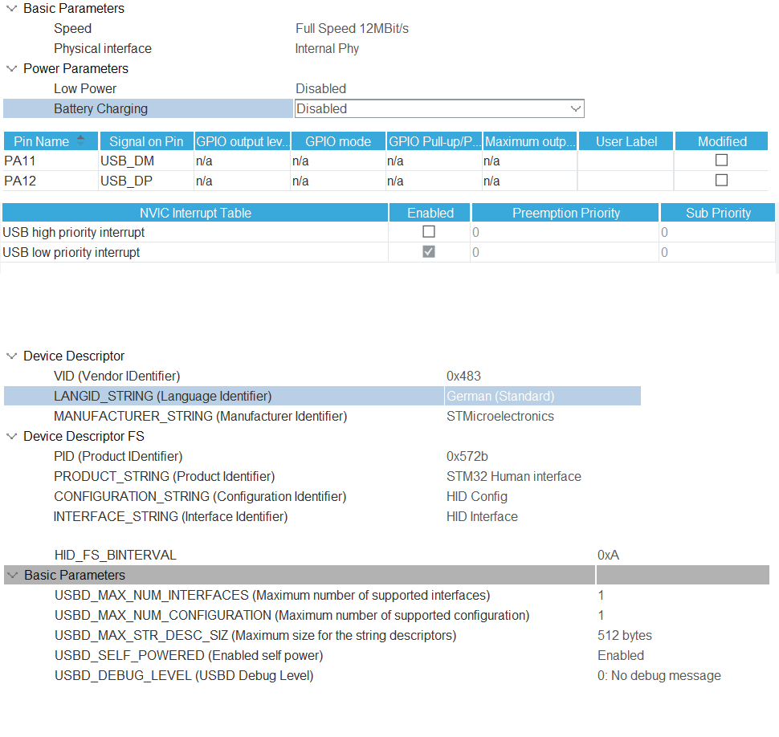Click the STMicroelectronics manufacturer value
This screenshot has width=779, height=737.
[500, 416]
